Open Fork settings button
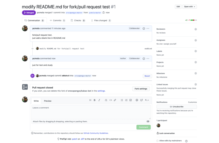Screen dimensions: 219x143 [x=141, y=89]
